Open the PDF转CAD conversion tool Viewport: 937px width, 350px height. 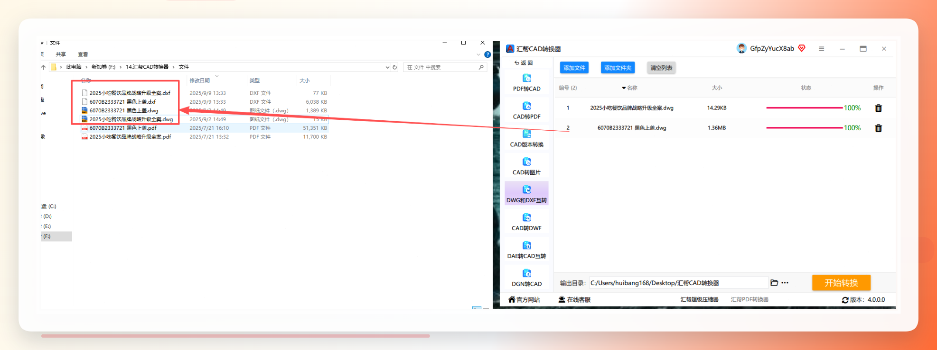tap(526, 83)
